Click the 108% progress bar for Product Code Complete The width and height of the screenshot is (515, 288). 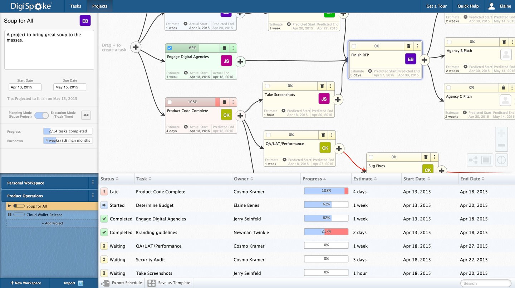pos(326,191)
